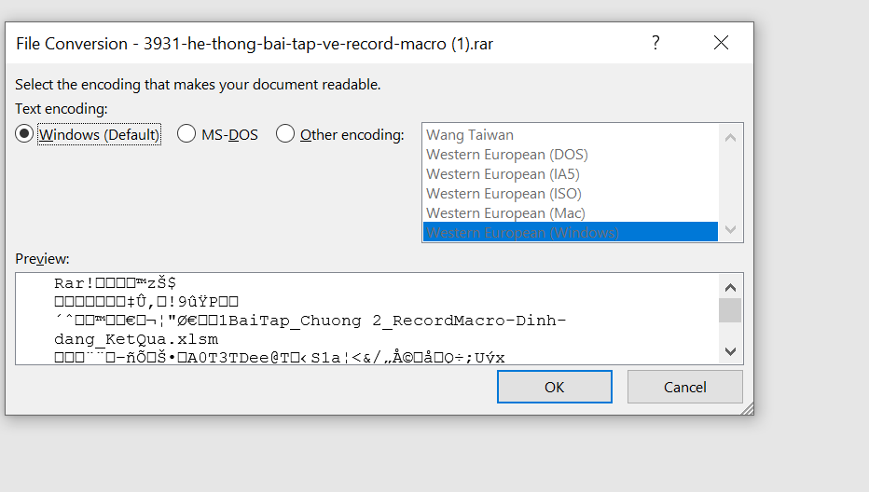Click the Preview pane's scroll down arrow
Image resolution: width=869 pixels, height=492 pixels.
point(730,351)
